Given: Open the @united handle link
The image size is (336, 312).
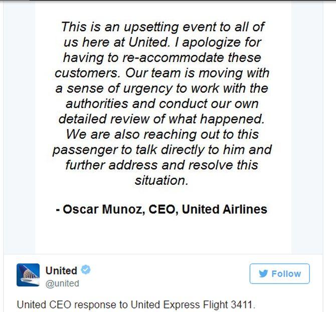Looking at the screenshot, I should pyautogui.click(x=62, y=283).
